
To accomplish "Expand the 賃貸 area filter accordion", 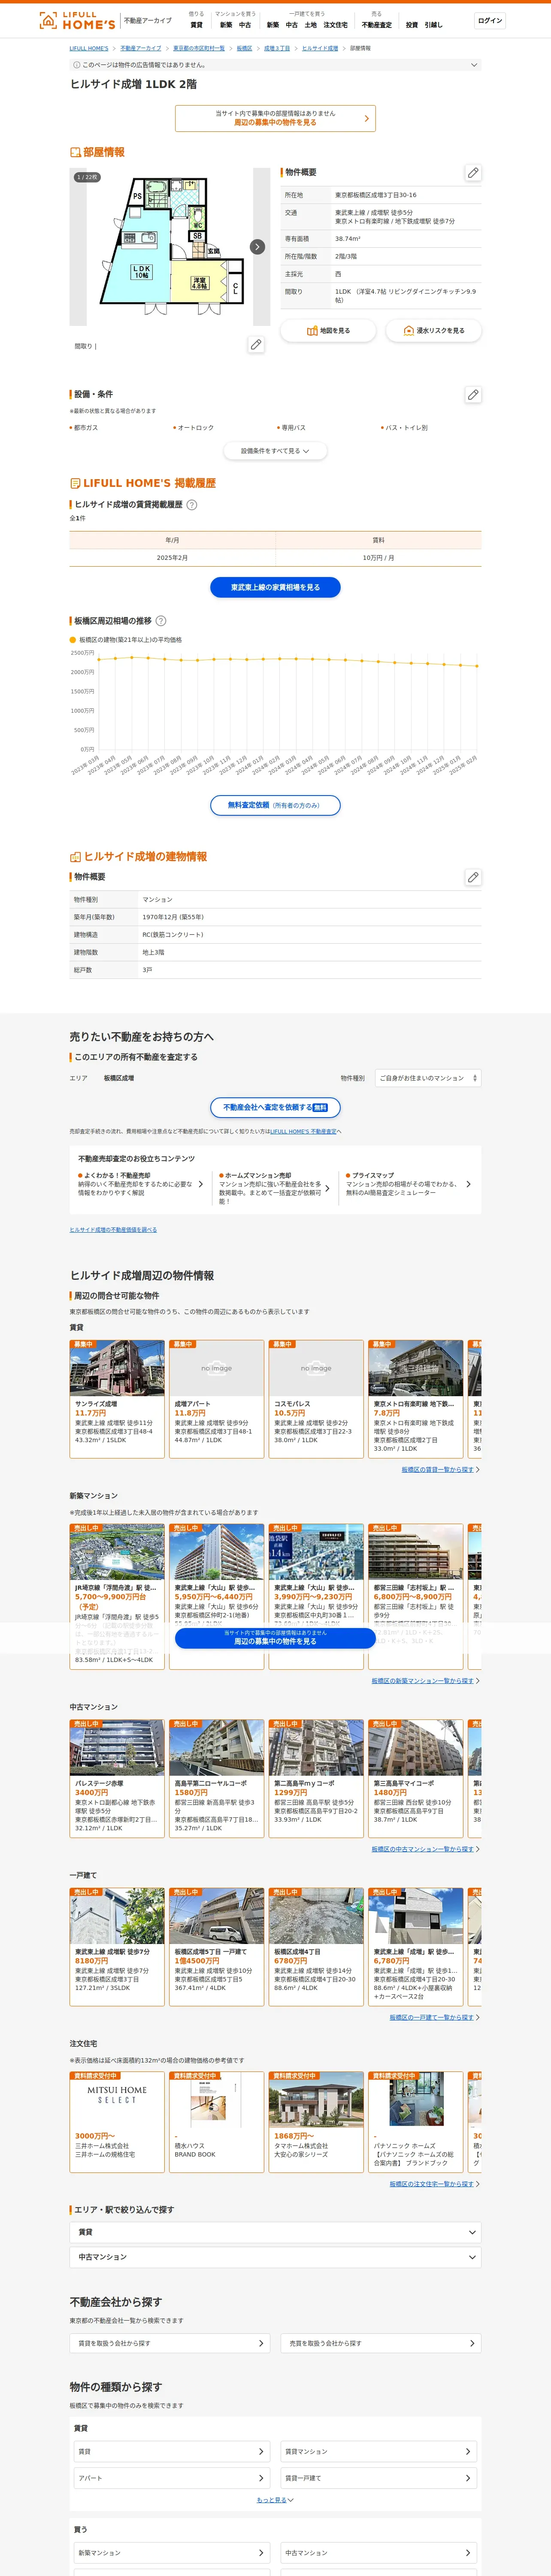I will (x=275, y=2232).
